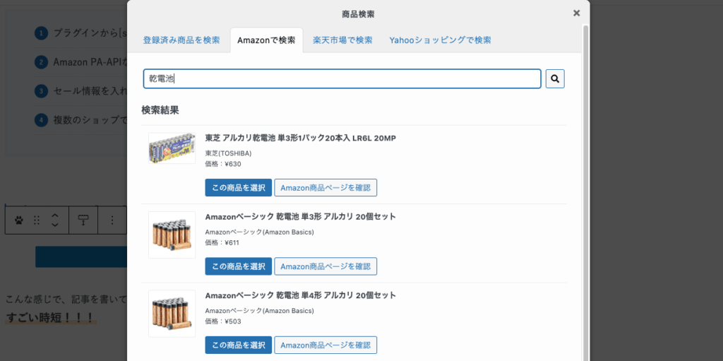Click the すごい時短！！！ text in the editor

tap(51, 318)
